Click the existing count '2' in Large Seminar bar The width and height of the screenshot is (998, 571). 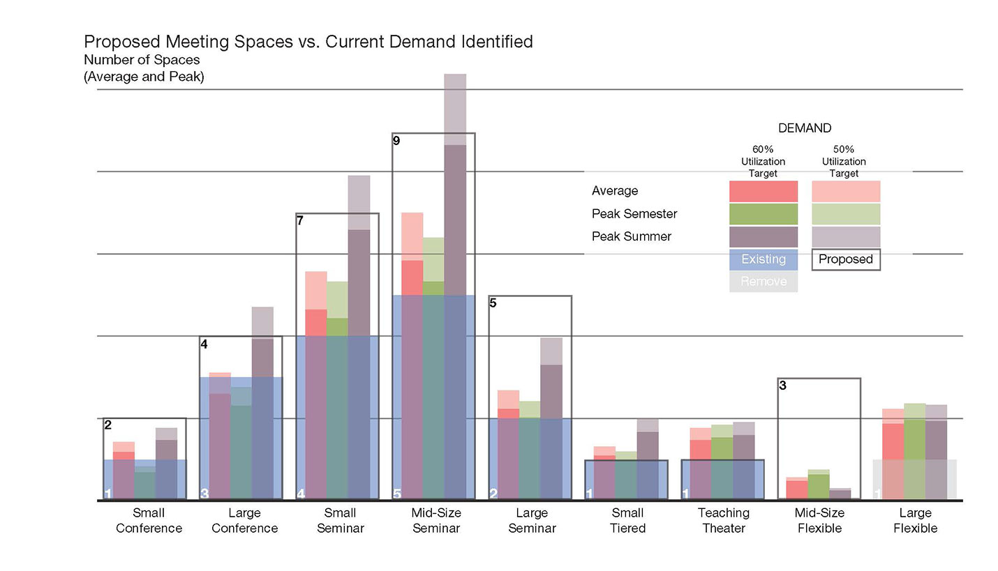[493, 494]
